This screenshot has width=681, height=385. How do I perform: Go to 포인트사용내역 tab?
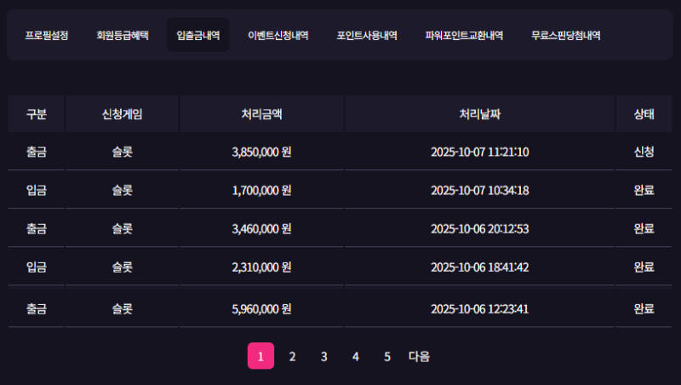(x=367, y=36)
